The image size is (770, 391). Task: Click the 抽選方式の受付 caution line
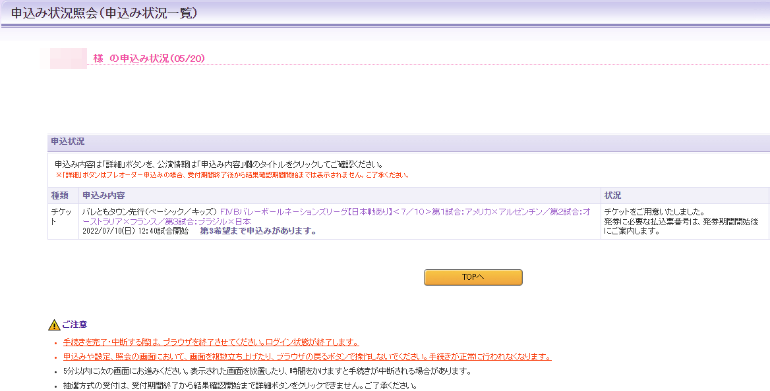click(240, 386)
